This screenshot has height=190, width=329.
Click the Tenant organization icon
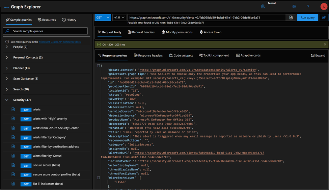(x=263, y=6)
